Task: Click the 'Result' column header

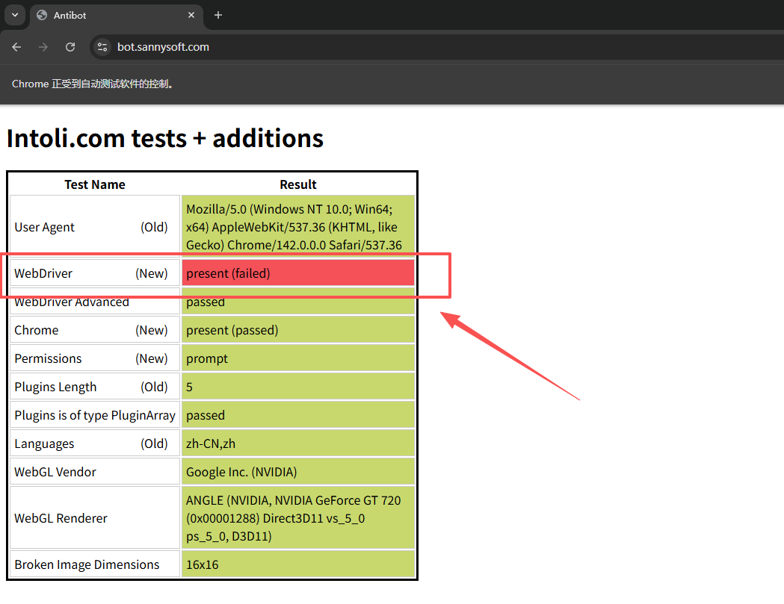Action: 297,184
